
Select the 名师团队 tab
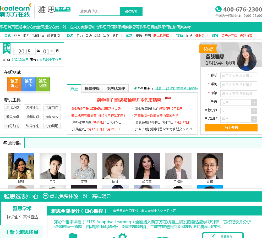12,143
